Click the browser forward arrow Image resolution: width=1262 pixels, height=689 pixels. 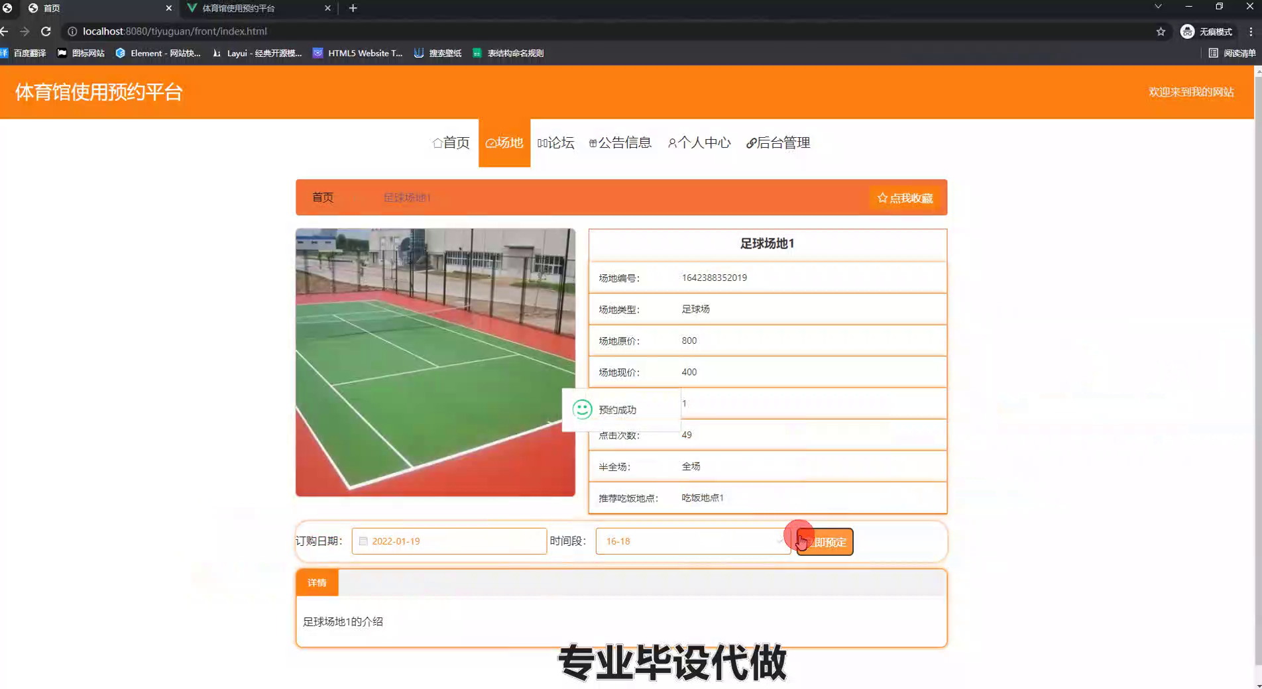click(x=25, y=31)
